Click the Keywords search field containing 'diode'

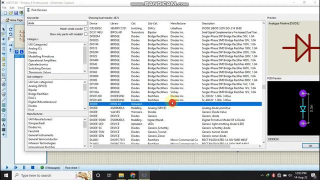[x=57, y=23]
